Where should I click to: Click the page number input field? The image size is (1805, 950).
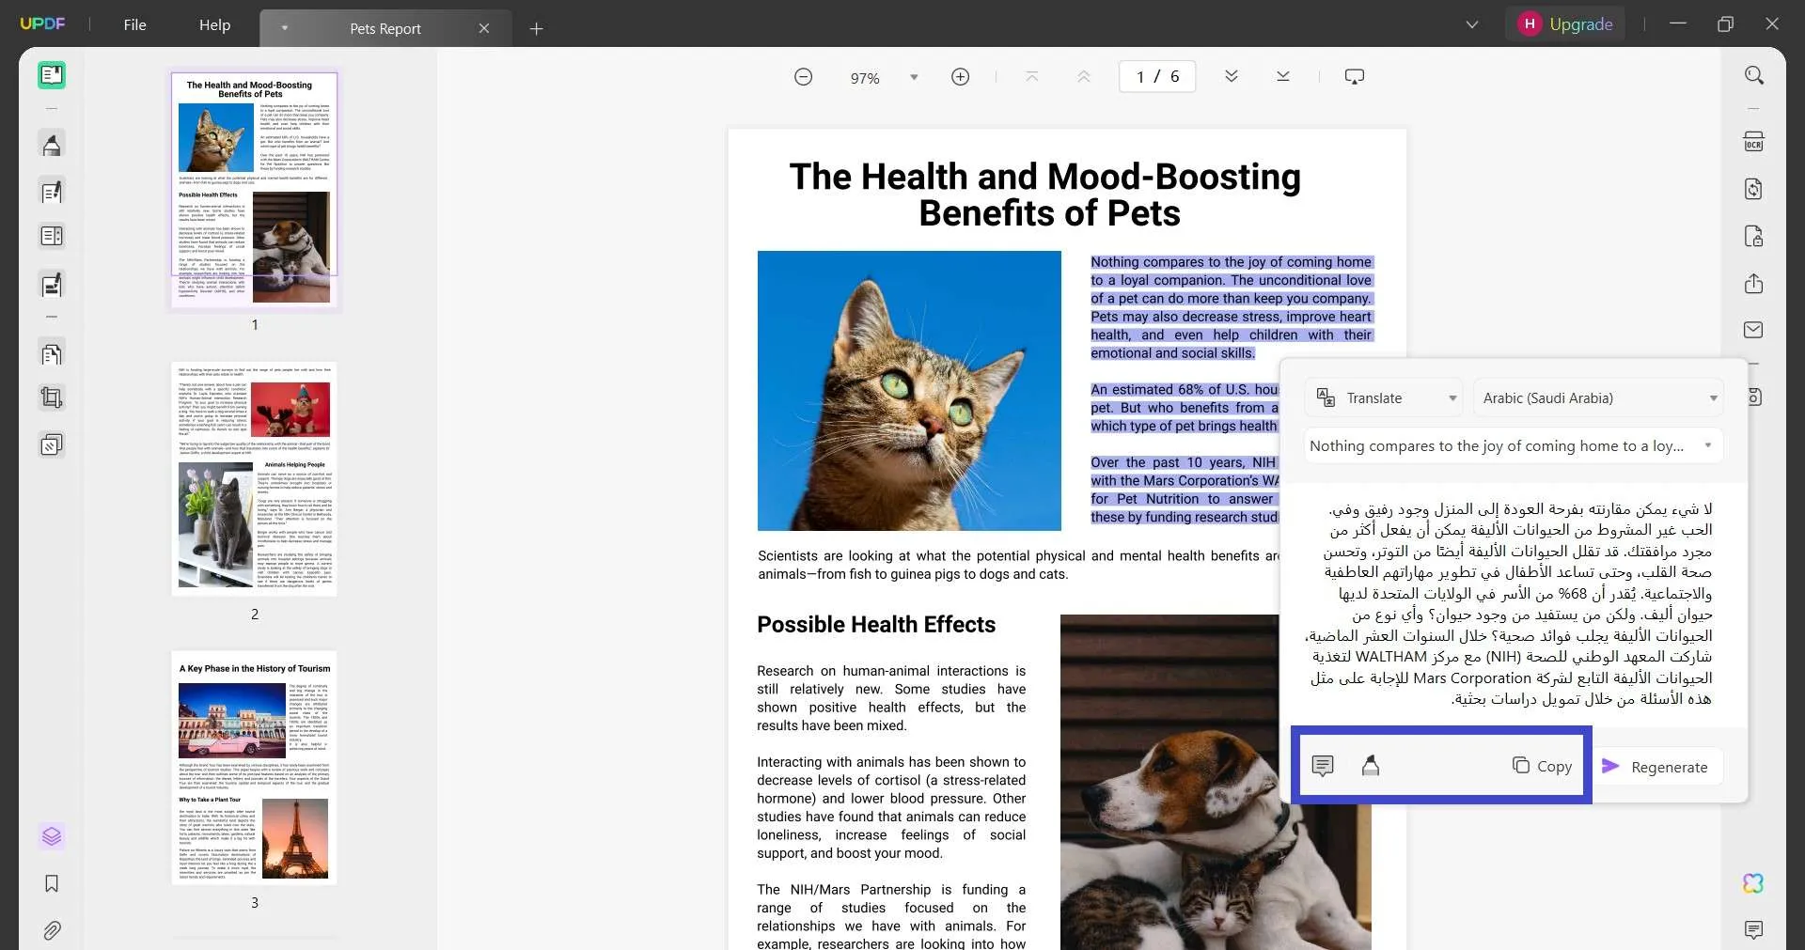coord(1157,76)
